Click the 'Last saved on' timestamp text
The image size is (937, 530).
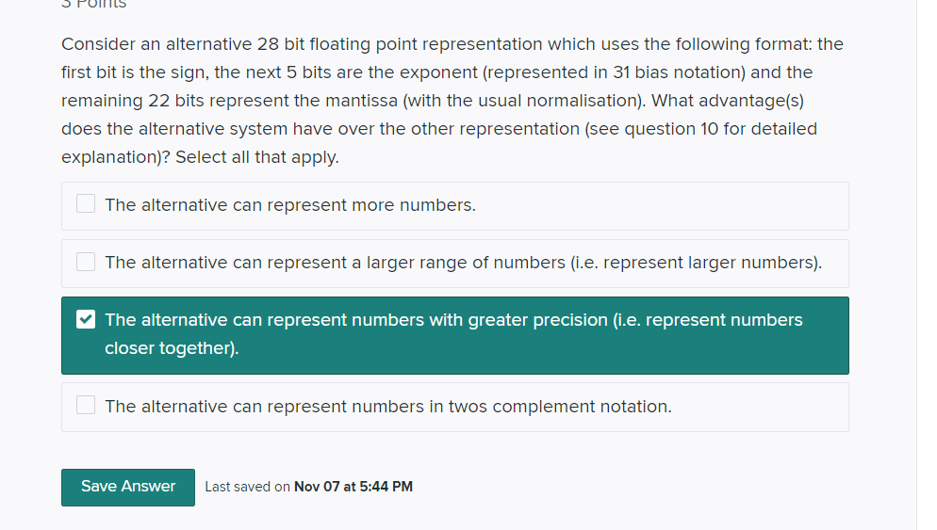coord(247,487)
